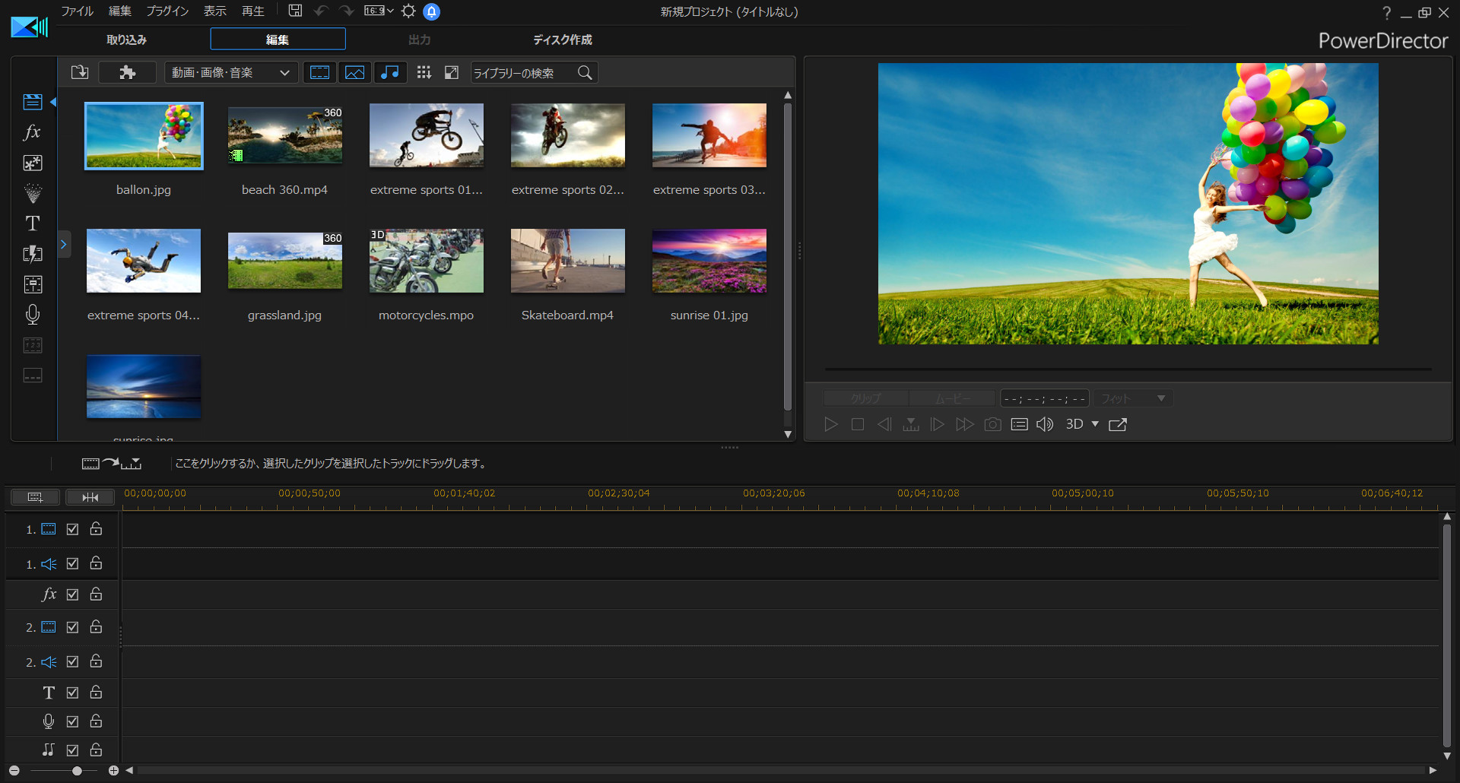
Task: Toggle audio files filter icon
Action: (390, 72)
